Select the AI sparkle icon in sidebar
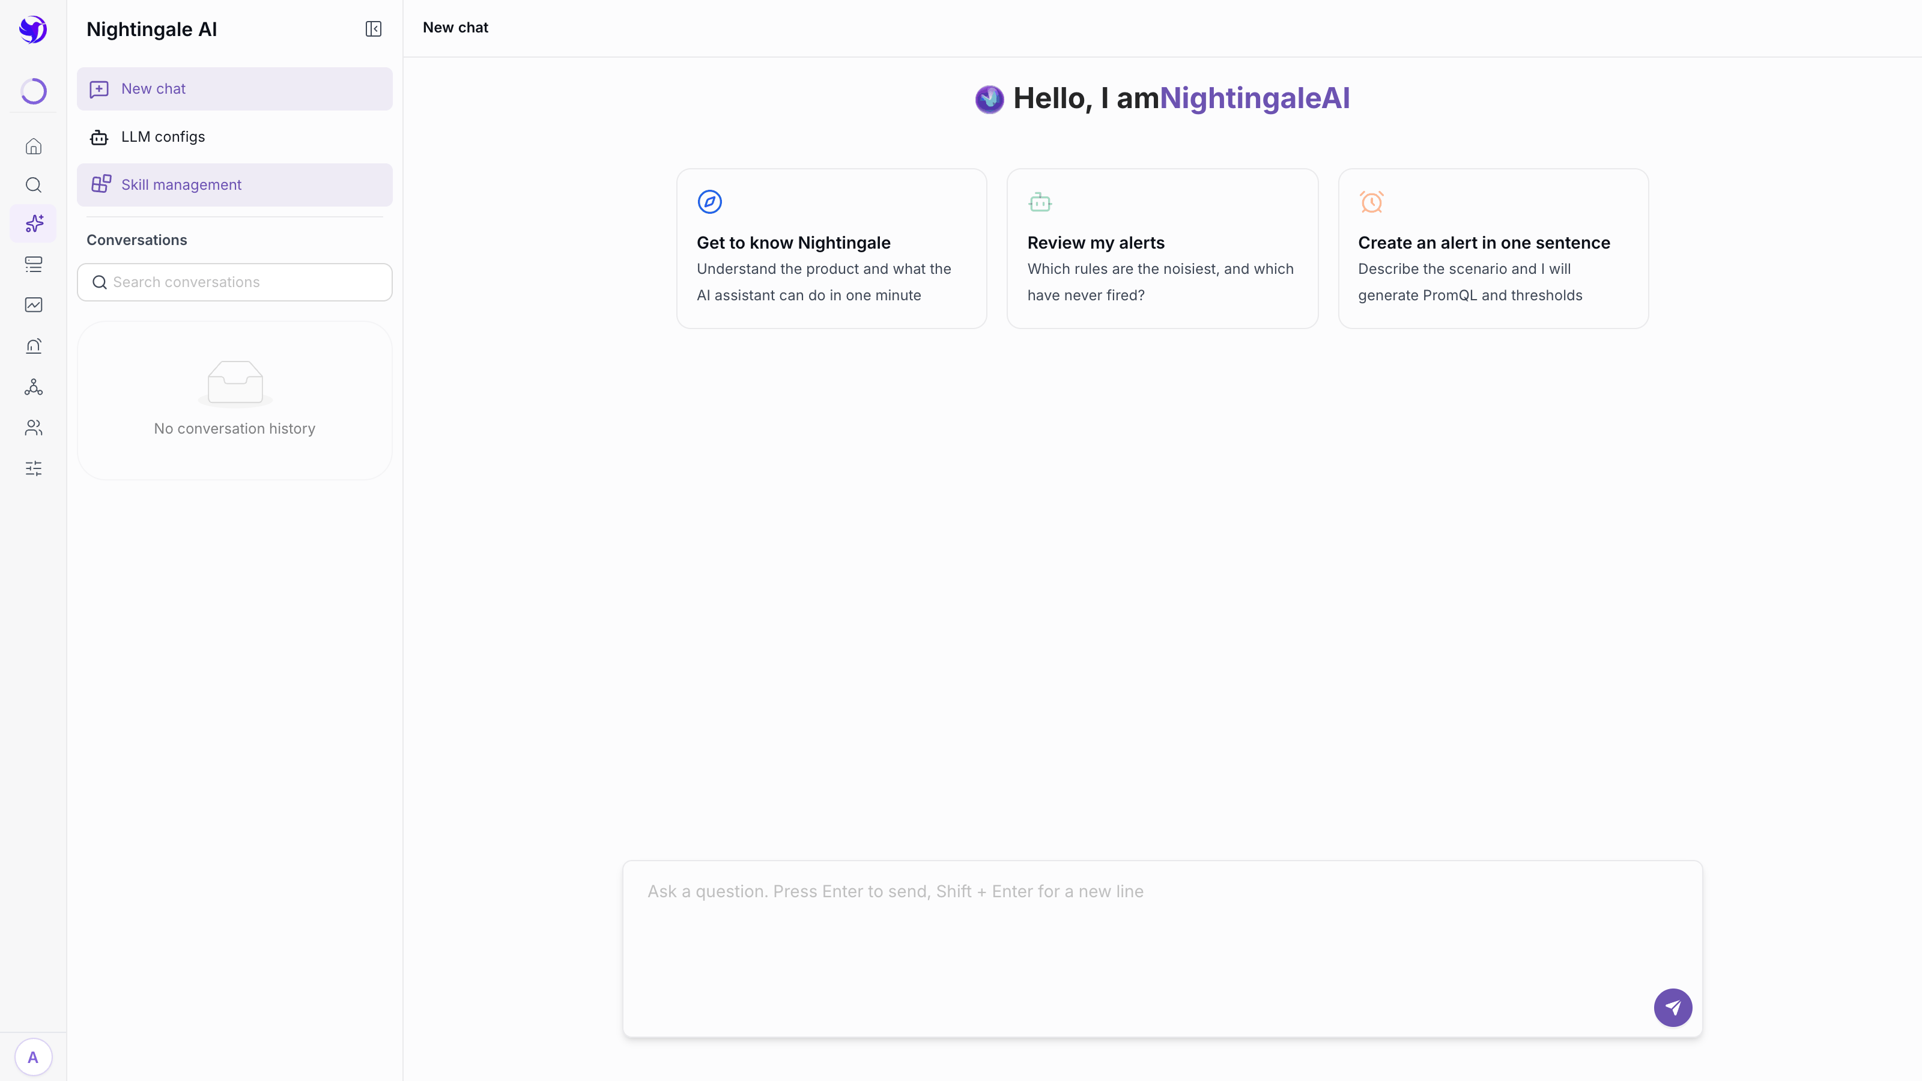Viewport: 1922px width, 1081px height. tap(34, 224)
